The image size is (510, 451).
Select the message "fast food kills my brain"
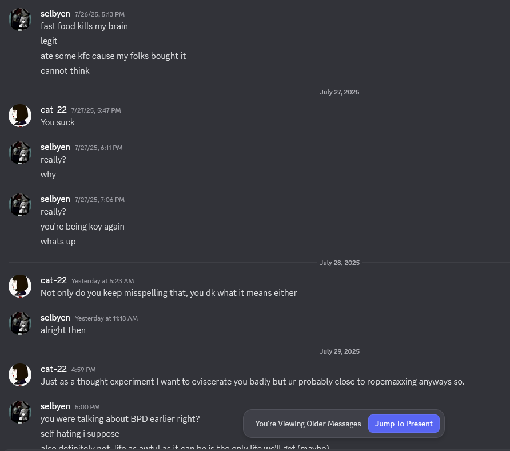pyautogui.click(x=84, y=26)
